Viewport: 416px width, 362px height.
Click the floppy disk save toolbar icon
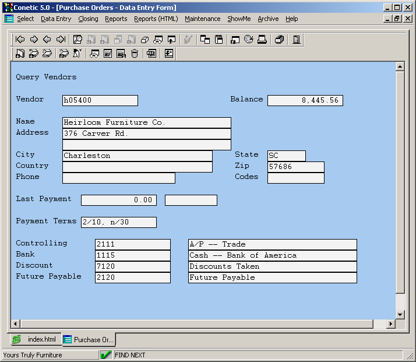point(219,40)
